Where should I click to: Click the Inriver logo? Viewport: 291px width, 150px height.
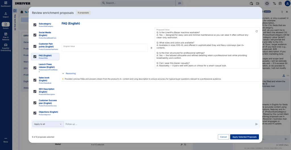point(23,3)
